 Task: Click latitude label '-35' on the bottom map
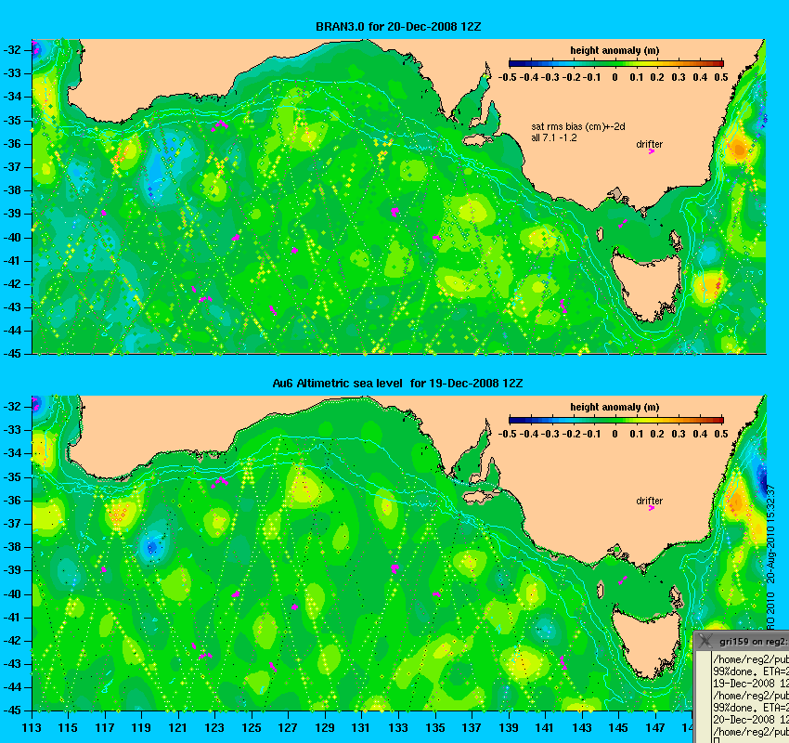coord(12,476)
